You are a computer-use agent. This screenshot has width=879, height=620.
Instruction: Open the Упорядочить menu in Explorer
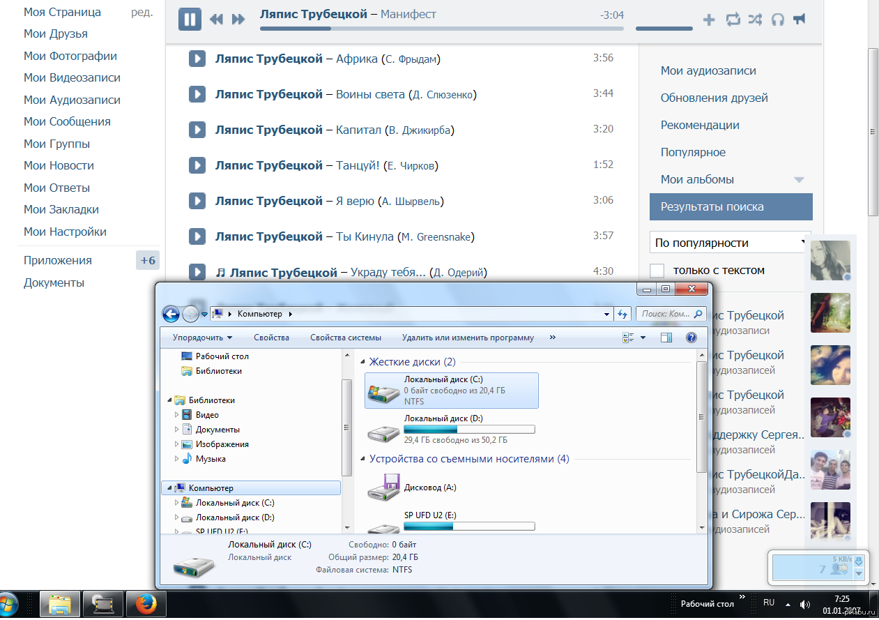(202, 338)
